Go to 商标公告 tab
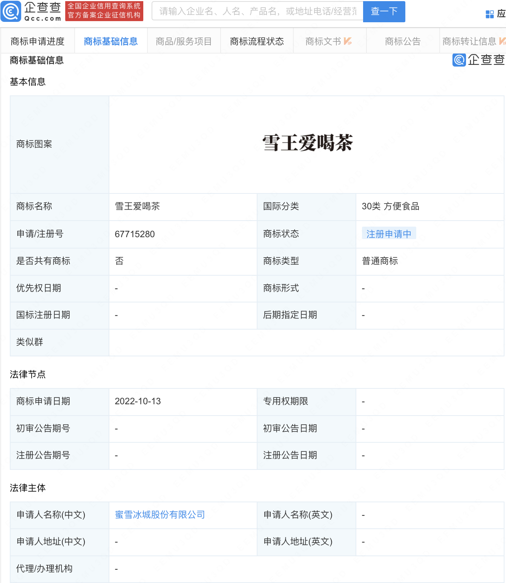The height and width of the screenshot is (583, 506). coord(403,41)
